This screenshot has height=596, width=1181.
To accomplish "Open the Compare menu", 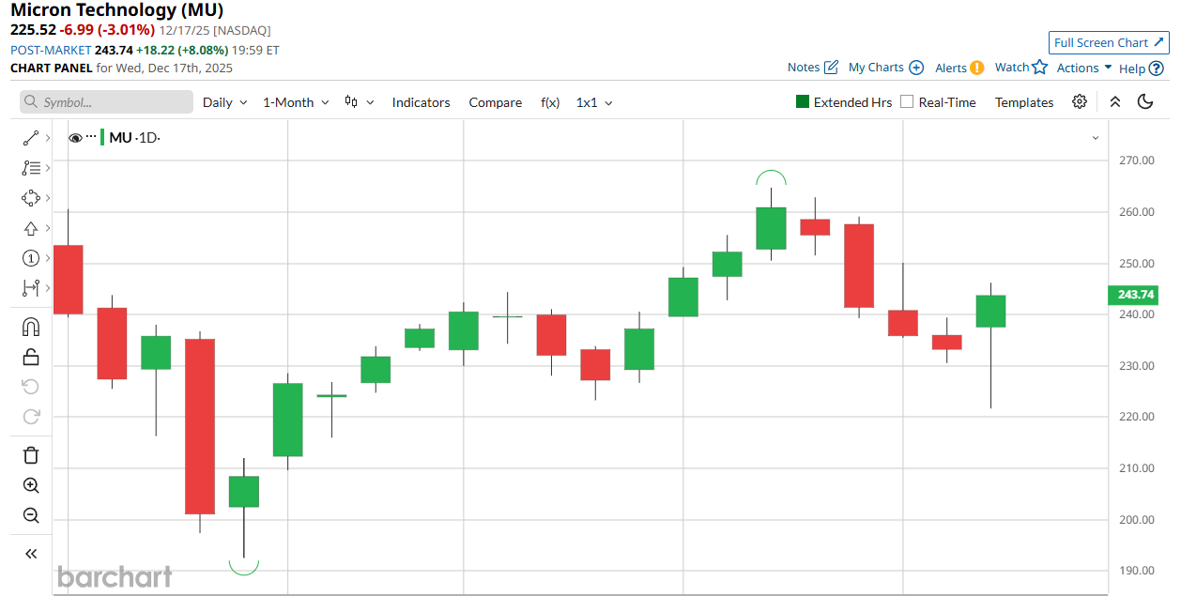I will (496, 102).
